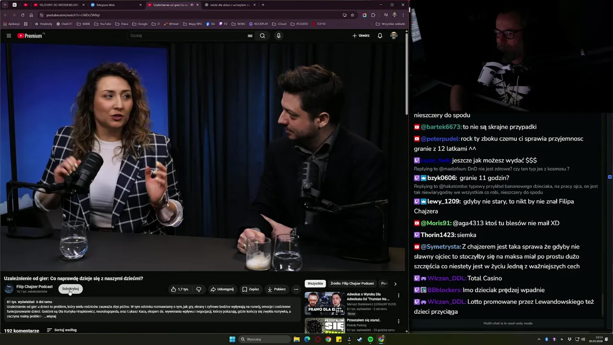Click the Utwórz create button

[x=361, y=35]
